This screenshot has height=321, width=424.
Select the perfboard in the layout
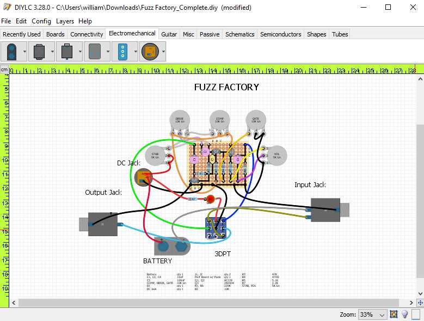218,164
